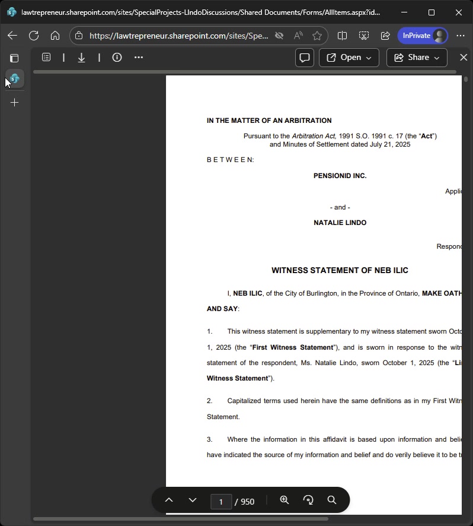
Task: Open a new tab with the plus
Action: coord(14,102)
